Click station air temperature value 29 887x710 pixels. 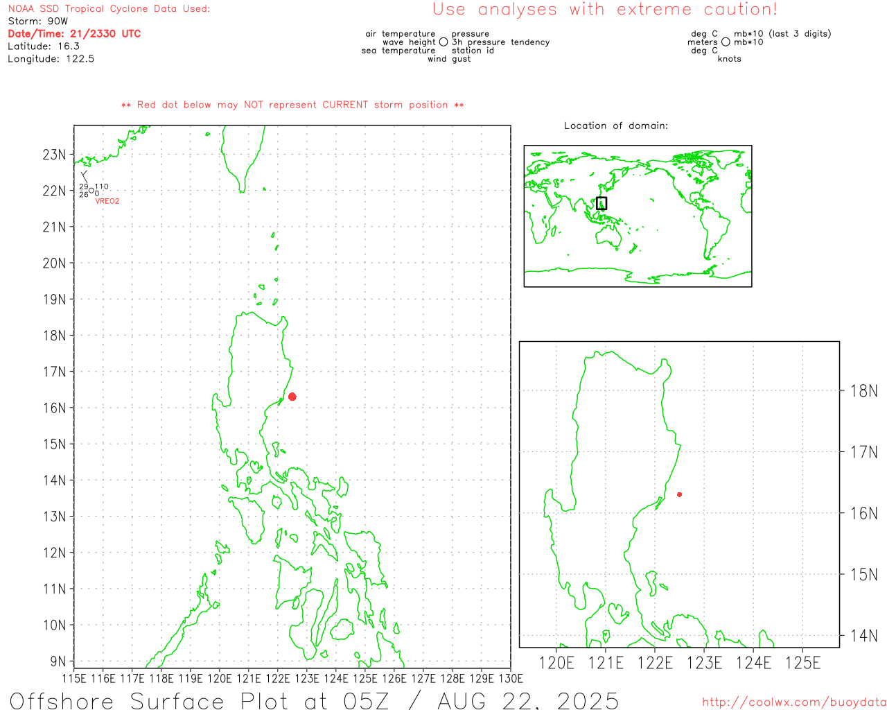[84, 187]
